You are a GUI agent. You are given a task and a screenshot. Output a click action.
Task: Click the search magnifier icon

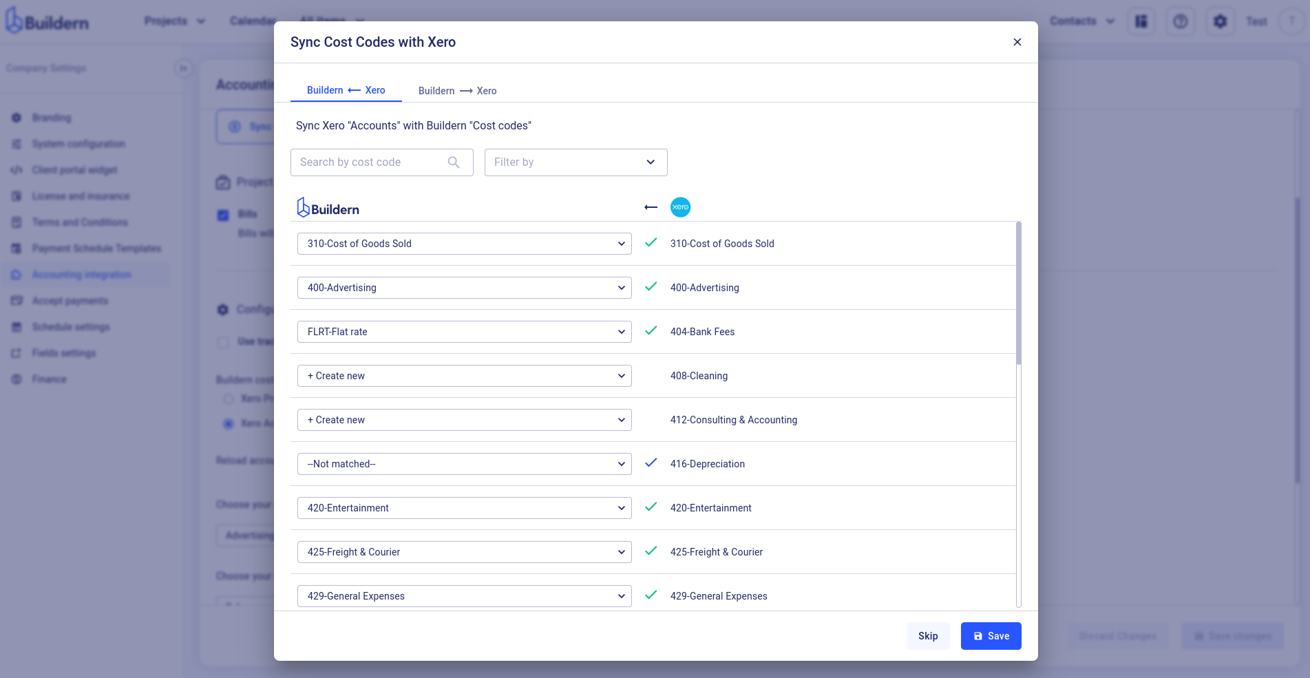tap(454, 162)
